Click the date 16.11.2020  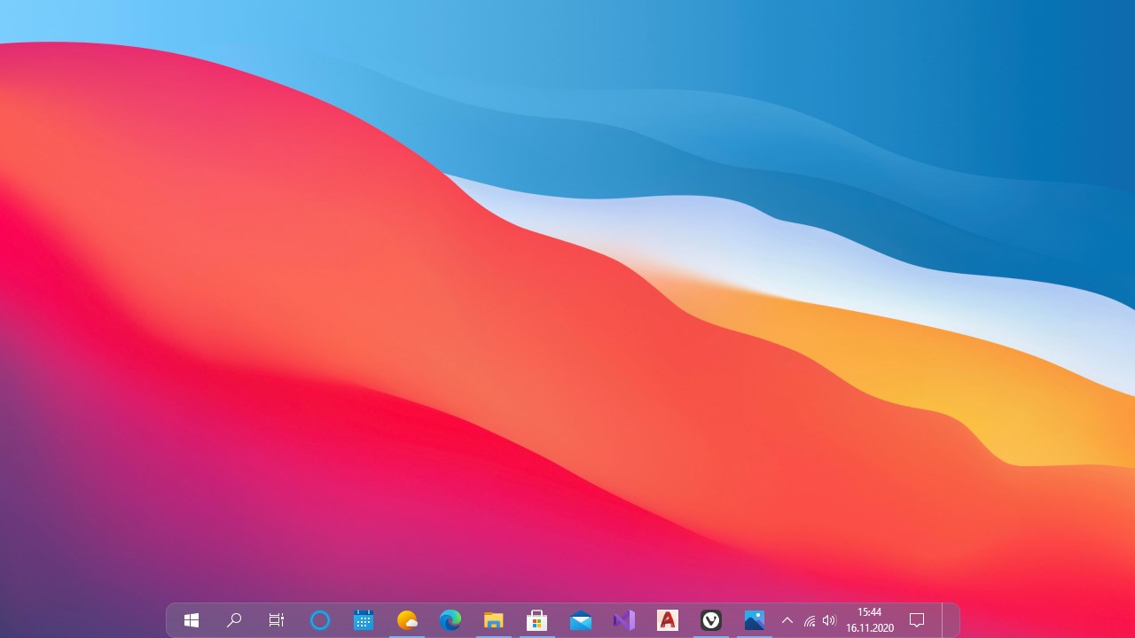pyautogui.click(x=869, y=627)
